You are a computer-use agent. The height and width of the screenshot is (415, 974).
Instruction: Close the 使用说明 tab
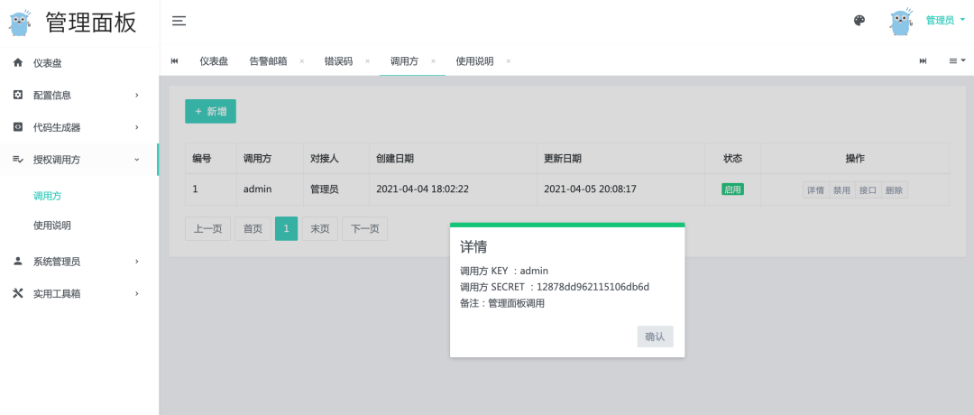509,61
